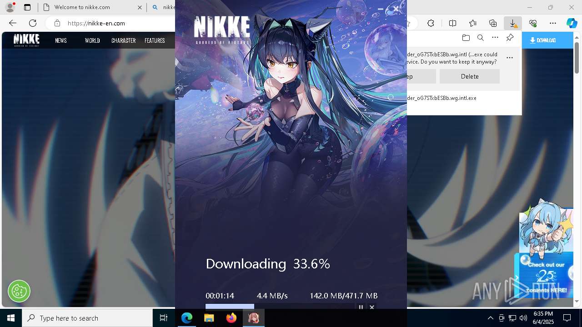Click the taskbar search box
Viewport: 582px width, 327px height.
tap(87, 318)
